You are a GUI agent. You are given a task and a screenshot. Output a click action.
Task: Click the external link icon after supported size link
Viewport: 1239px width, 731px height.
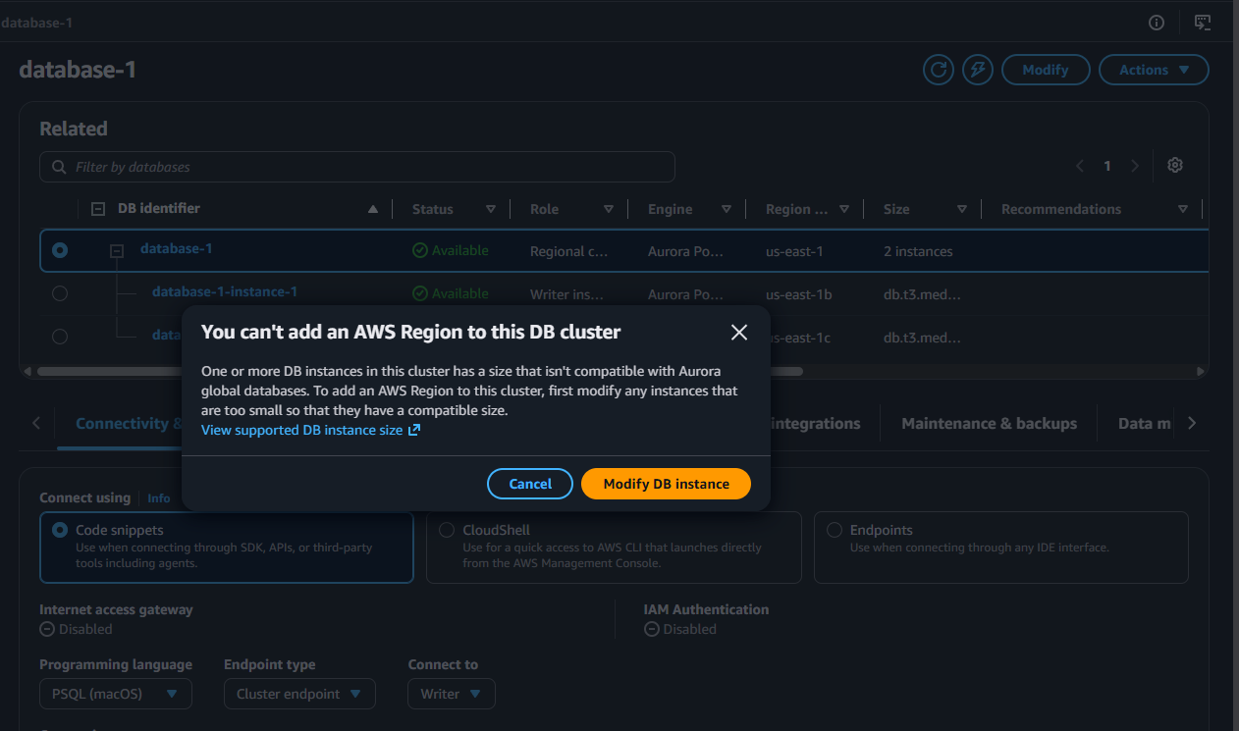point(413,430)
